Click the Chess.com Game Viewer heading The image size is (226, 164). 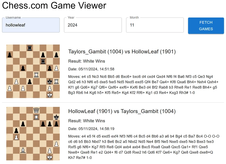[x=54, y=5]
